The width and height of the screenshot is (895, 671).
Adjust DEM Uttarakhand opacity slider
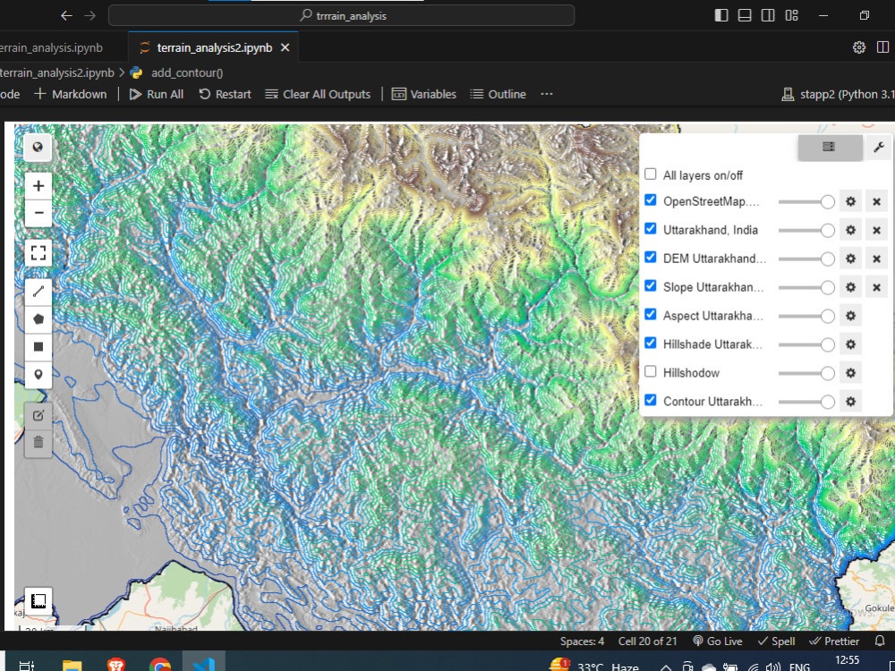[x=806, y=259]
